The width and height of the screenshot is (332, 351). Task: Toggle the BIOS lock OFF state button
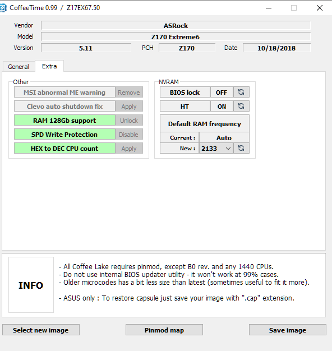[x=222, y=92]
